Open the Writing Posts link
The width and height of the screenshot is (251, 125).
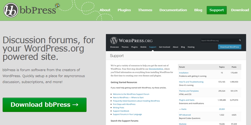pyautogui.click(x=118, y=108)
